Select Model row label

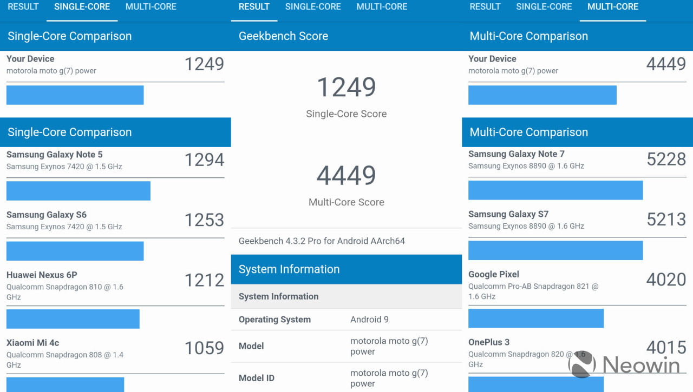coord(251,346)
